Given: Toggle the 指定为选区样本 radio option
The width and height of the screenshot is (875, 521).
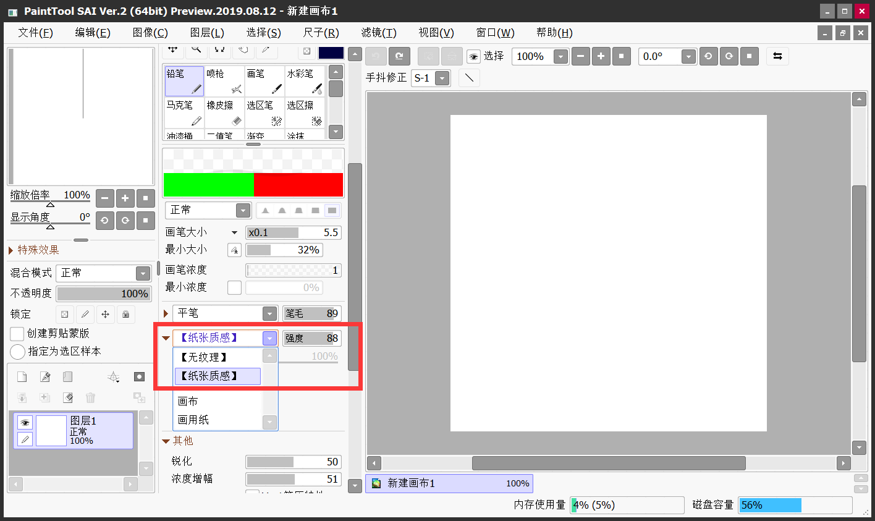Looking at the screenshot, I should tap(17, 352).
